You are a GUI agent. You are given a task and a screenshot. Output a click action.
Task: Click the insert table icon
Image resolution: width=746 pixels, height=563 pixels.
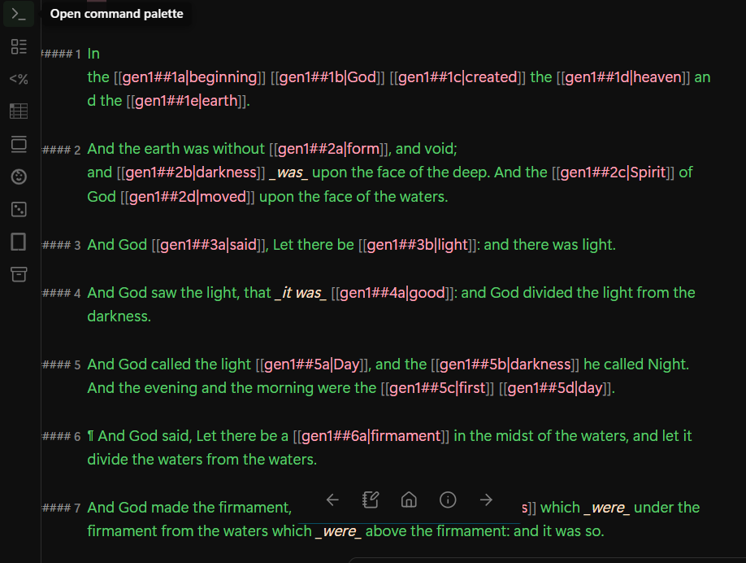tap(18, 111)
